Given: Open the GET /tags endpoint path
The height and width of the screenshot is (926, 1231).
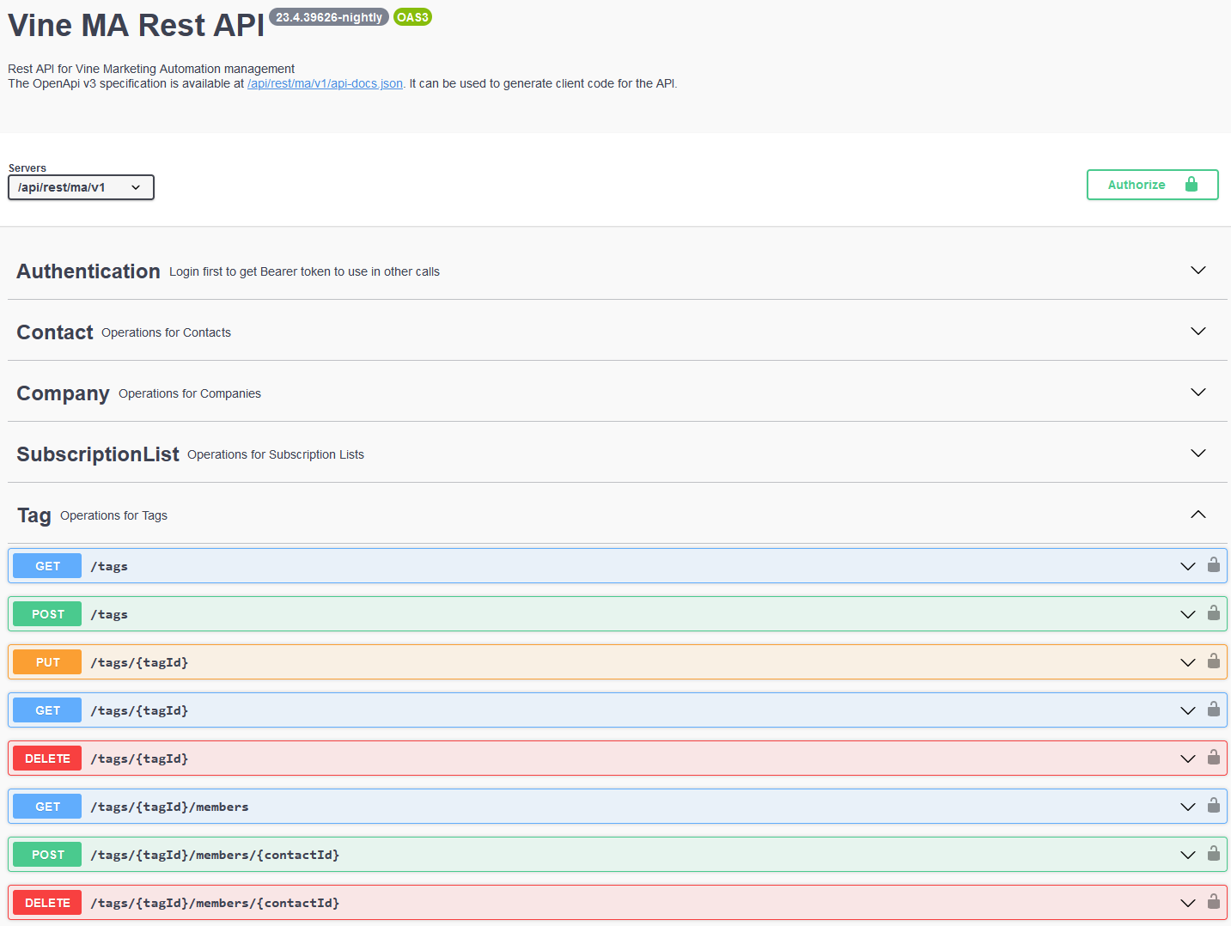Looking at the screenshot, I should point(109,566).
